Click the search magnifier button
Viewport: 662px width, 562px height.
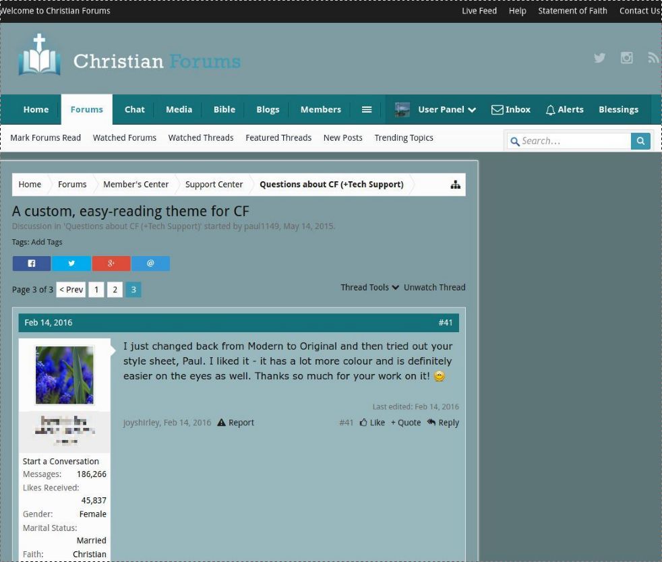point(640,140)
